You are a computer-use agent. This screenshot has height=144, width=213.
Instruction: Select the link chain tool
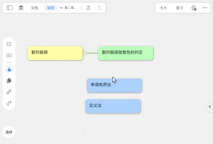point(9,92)
